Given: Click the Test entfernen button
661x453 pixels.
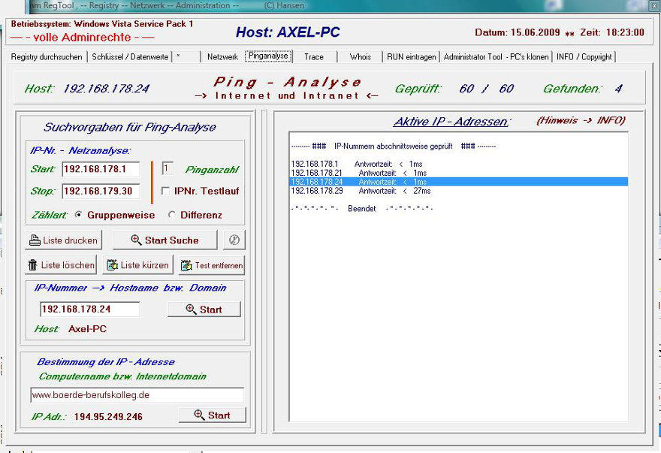Looking at the screenshot, I should click(211, 265).
